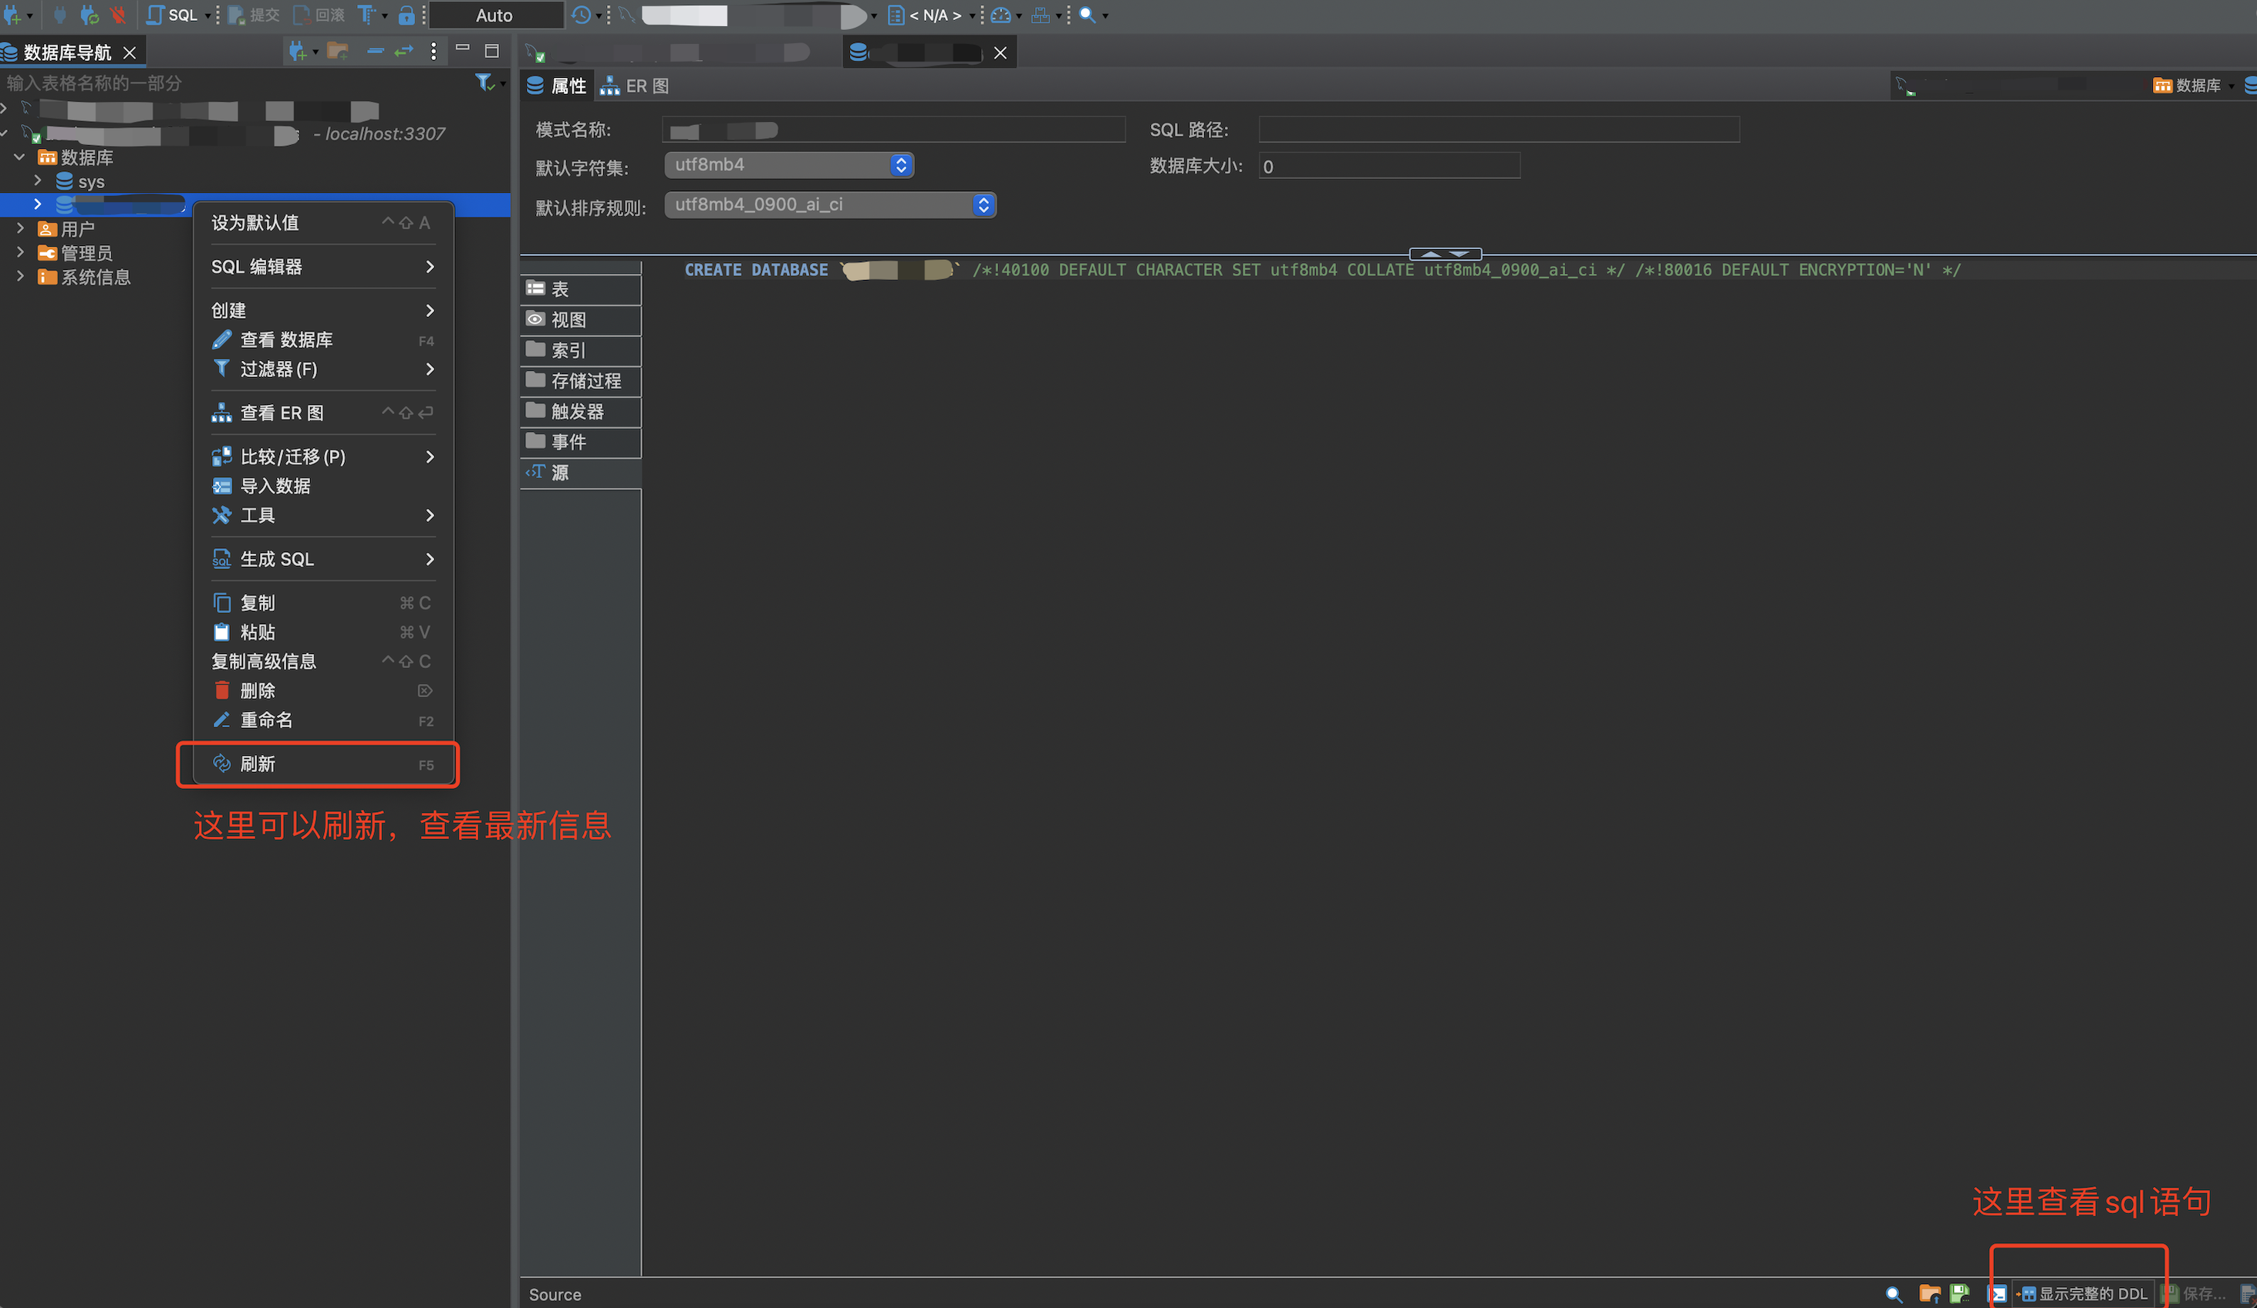Select 设为默认值 in context menu
Image resolution: width=2257 pixels, height=1308 pixels.
tap(323, 222)
